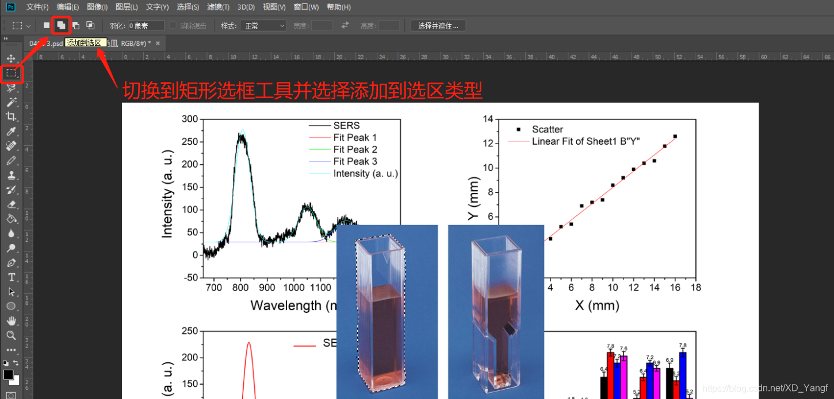Open the 文字(Y) menu

click(157, 7)
